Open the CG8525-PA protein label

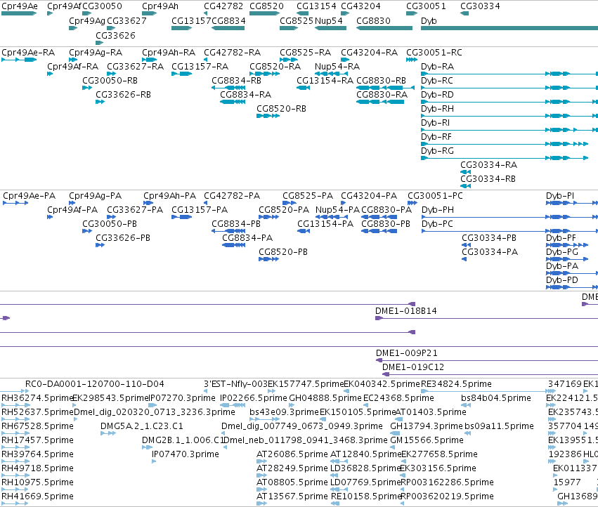click(x=308, y=196)
